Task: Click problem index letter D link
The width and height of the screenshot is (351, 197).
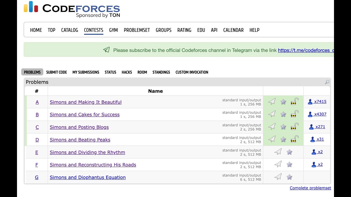Action: coord(37,140)
